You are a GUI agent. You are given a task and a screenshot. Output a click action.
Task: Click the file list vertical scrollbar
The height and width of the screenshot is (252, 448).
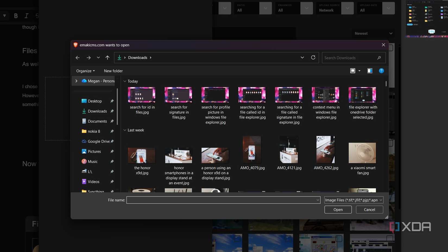coord(386,84)
